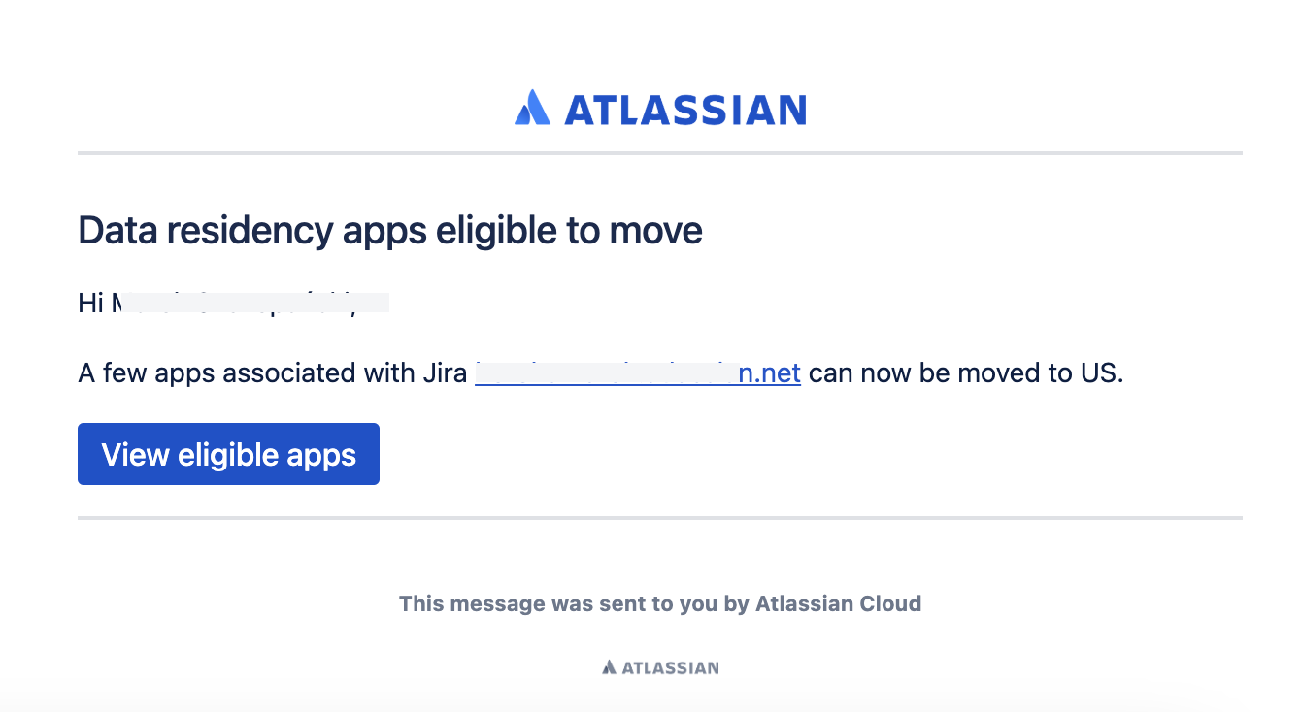The height and width of the screenshot is (712, 1301).
Task: Click the gray ATLASSIAN wordmark in the footer
Action: click(668, 666)
